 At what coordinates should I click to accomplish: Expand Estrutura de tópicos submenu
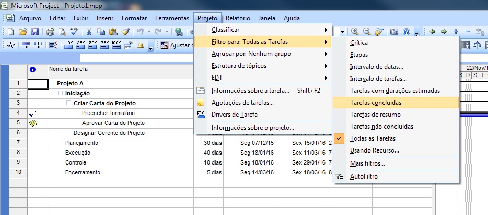pos(263,66)
